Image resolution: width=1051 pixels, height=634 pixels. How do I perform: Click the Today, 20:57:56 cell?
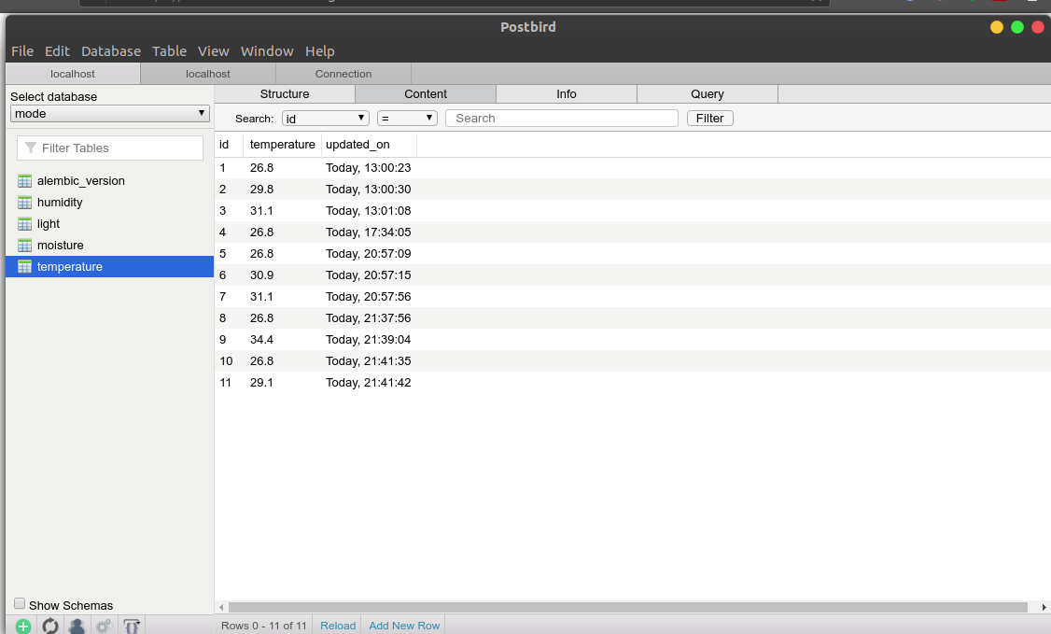(368, 297)
